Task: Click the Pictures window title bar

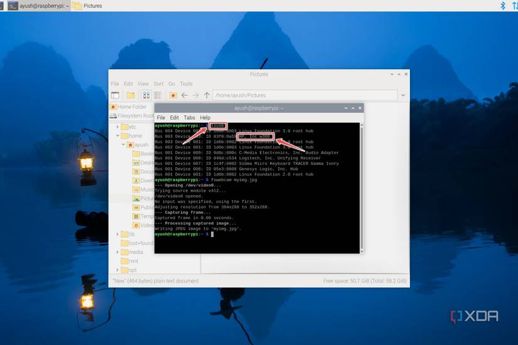Action: coord(259,74)
